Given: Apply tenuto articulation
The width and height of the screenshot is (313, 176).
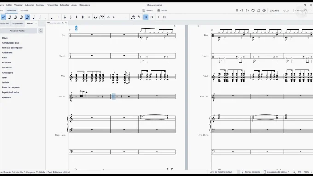Looking at the screenshot, I should 120,17.
